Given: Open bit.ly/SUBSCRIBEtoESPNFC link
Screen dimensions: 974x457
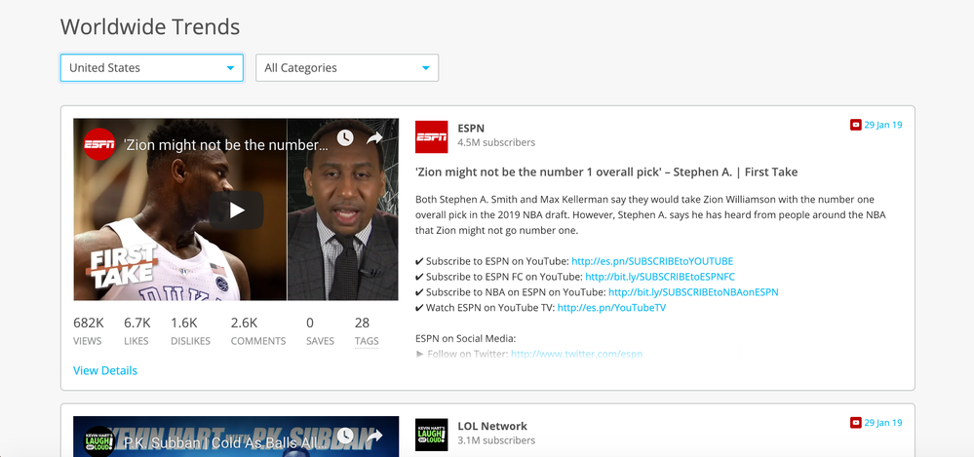Looking at the screenshot, I should point(660,277).
